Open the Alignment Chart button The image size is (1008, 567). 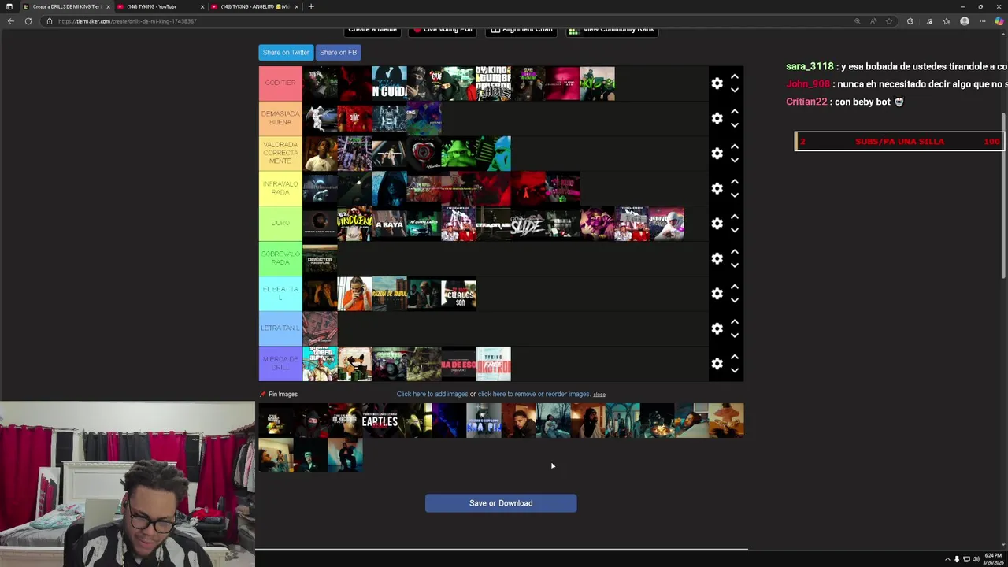pyautogui.click(x=521, y=30)
